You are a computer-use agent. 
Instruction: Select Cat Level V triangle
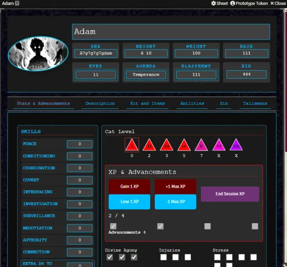pos(201,145)
